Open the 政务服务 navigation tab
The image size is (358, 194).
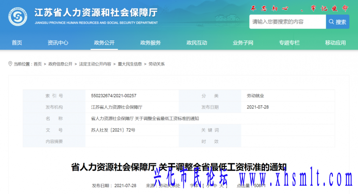150,43
